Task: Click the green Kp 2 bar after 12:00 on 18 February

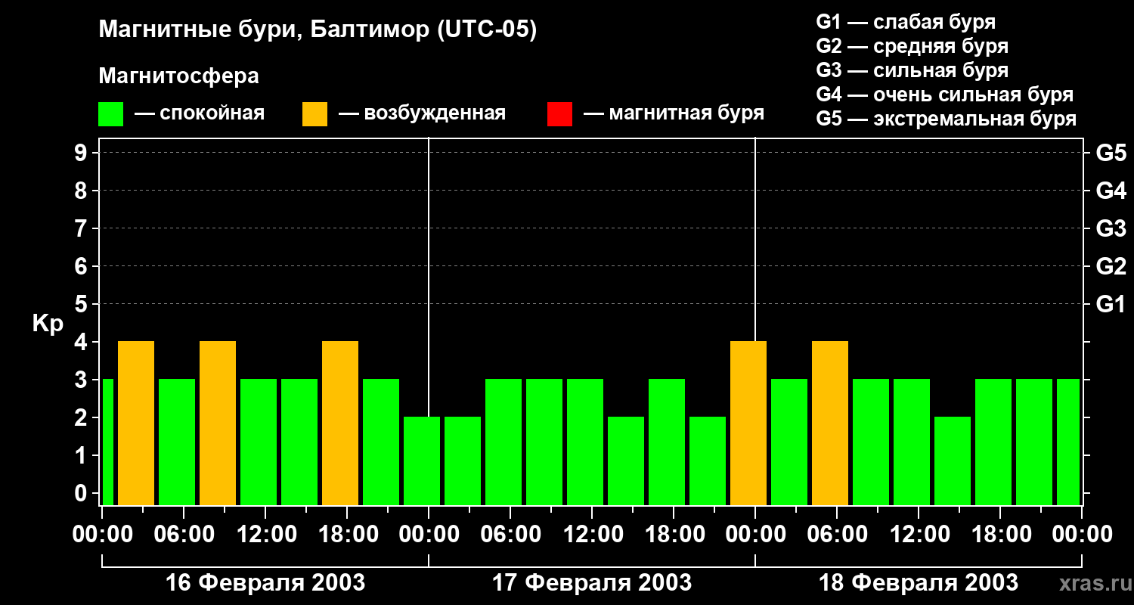Action: (953, 461)
